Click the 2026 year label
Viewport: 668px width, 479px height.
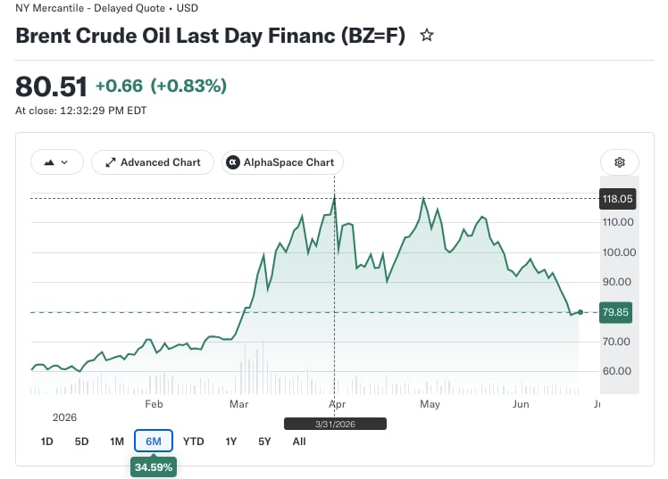(x=64, y=417)
